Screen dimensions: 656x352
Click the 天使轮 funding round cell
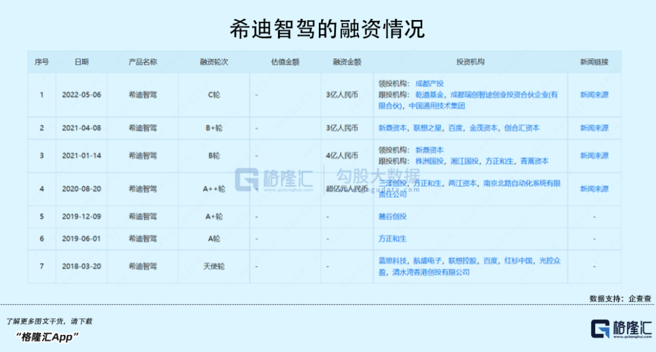[x=214, y=266]
